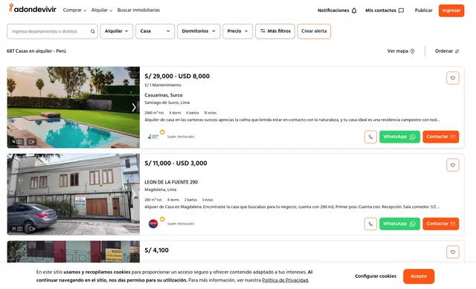Open the Comprar menu
Viewport: 476px width, 289px height.
click(74, 10)
